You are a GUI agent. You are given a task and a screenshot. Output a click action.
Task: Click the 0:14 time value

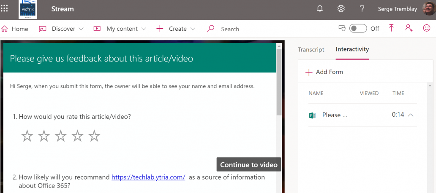tap(398, 115)
